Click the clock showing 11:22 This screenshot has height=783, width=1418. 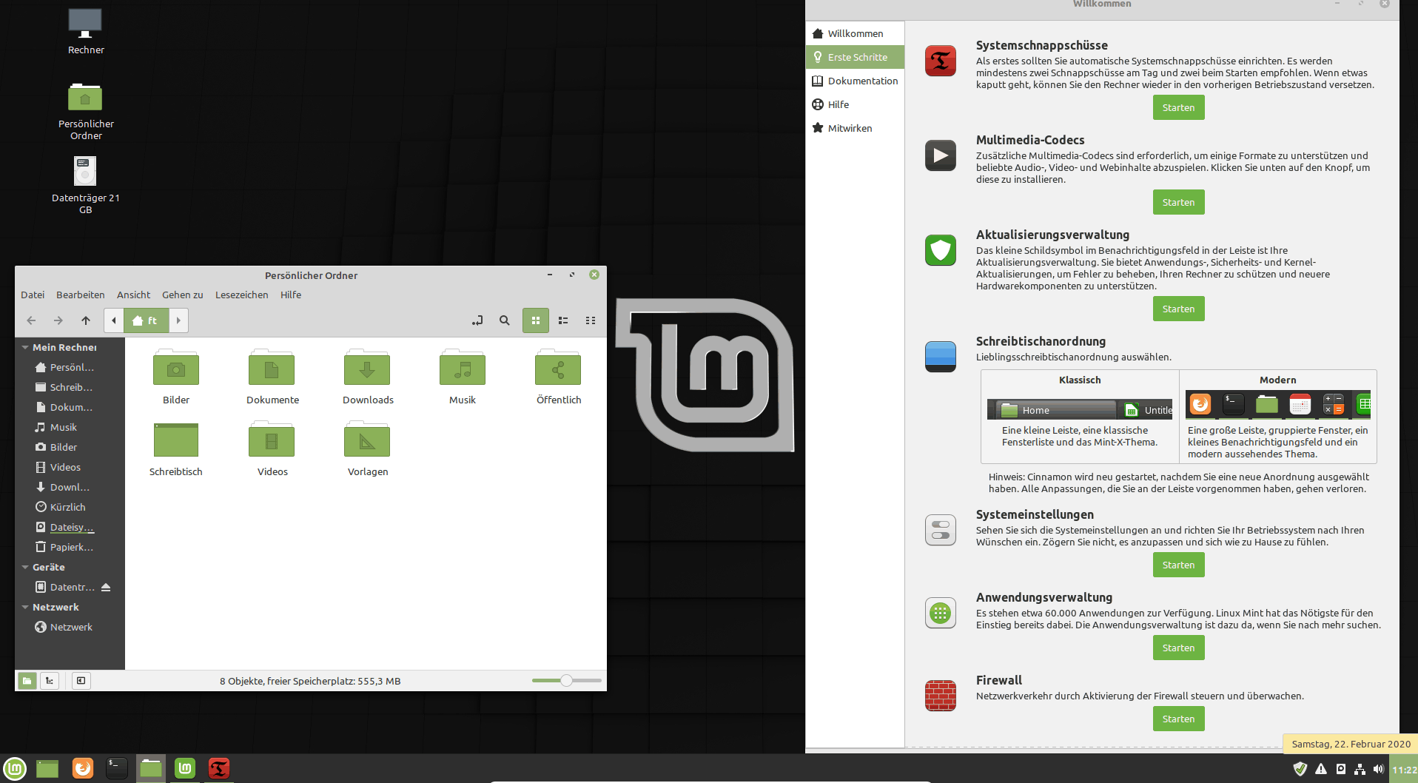[1404, 770]
